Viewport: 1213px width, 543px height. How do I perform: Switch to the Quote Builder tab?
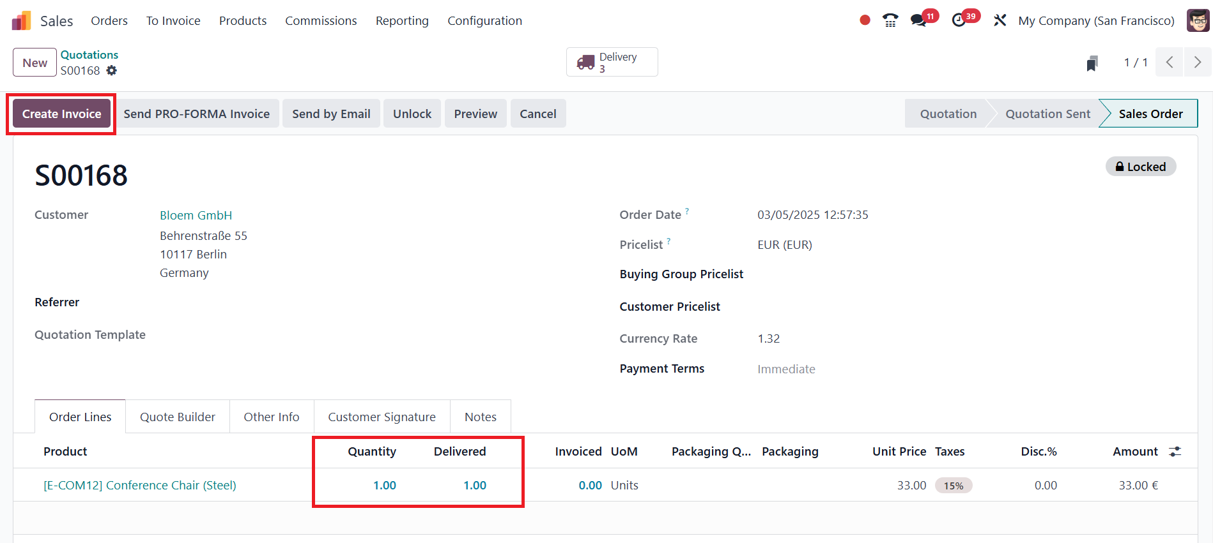coord(178,417)
